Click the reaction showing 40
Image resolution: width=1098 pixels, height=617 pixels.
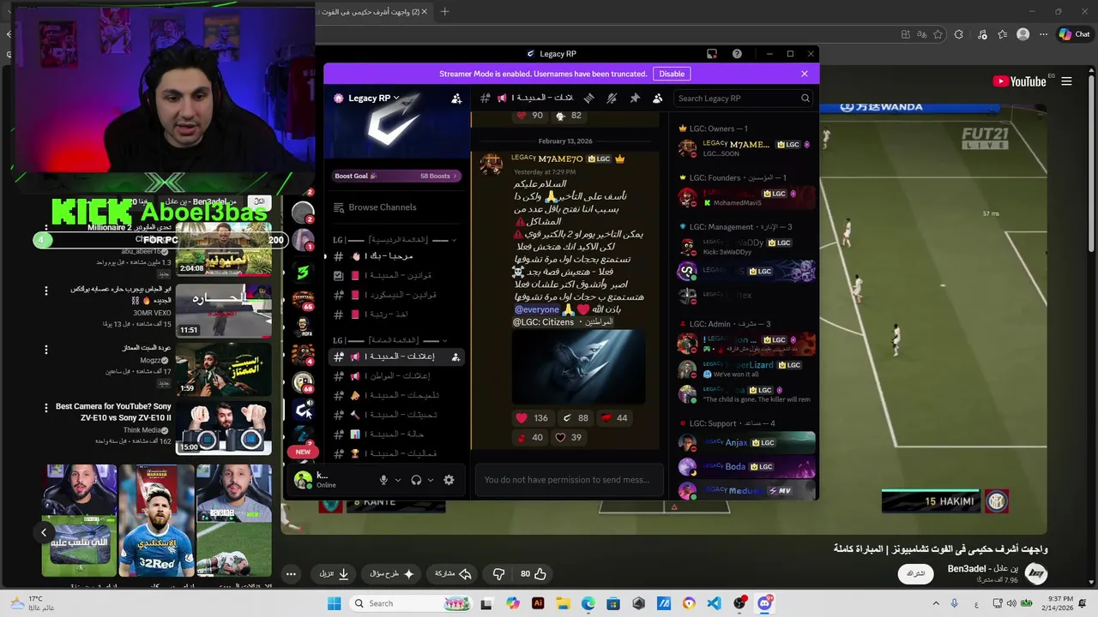tap(529, 437)
